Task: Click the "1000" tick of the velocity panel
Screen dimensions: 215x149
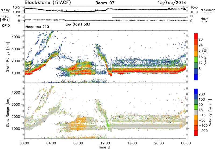Action: pyautogui.click(x=16, y=129)
